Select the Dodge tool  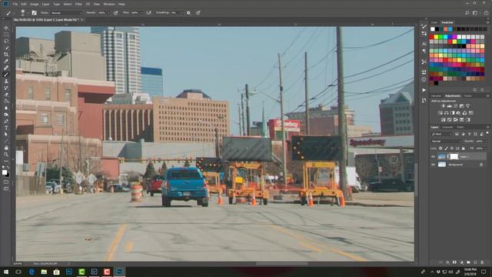pyautogui.click(x=6, y=115)
